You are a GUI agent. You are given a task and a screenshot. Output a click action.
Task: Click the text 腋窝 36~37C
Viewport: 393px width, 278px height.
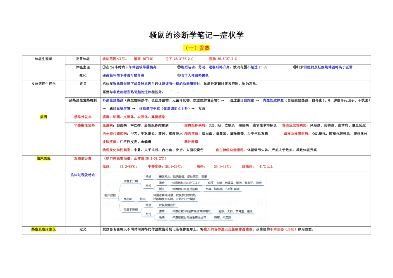click(x=144, y=59)
